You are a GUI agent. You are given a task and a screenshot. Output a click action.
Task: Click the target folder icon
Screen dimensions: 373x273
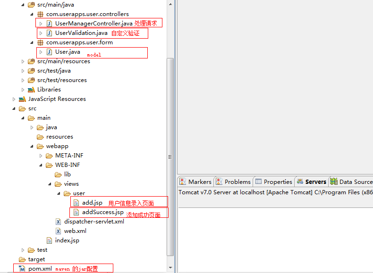point(22,259)
